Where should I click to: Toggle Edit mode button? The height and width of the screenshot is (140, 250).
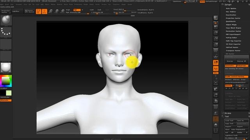pyautogui.click(x=38, y=11)
